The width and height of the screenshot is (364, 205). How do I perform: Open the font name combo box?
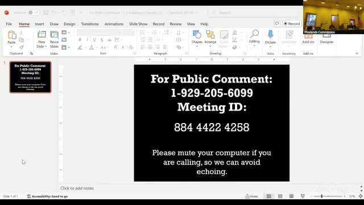[x=98, y=33]
